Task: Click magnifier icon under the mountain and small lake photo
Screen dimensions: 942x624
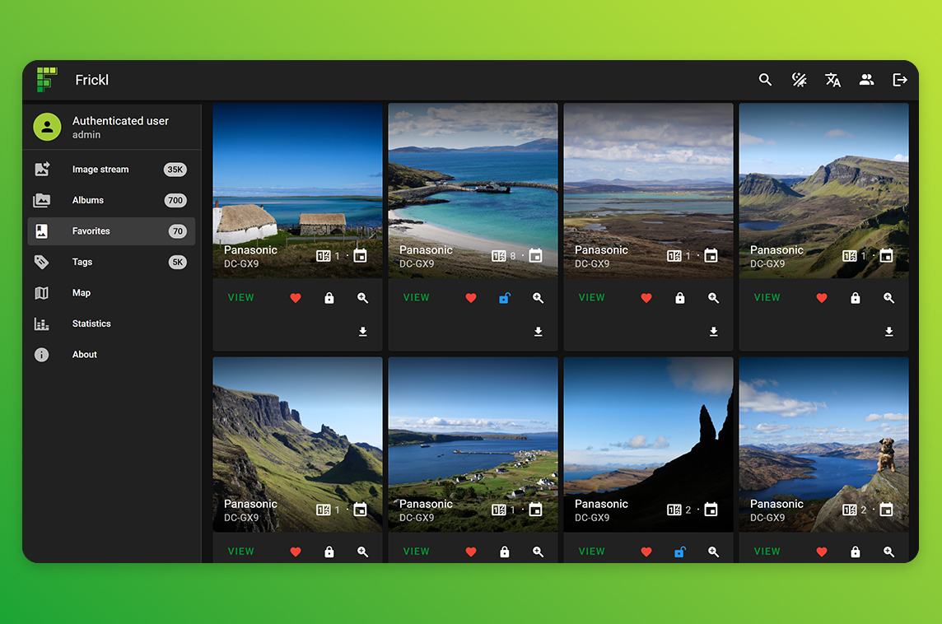Action: [889, 298]
